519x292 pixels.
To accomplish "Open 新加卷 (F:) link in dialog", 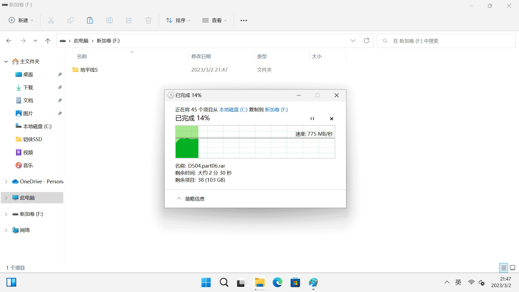I will [276, 109].
